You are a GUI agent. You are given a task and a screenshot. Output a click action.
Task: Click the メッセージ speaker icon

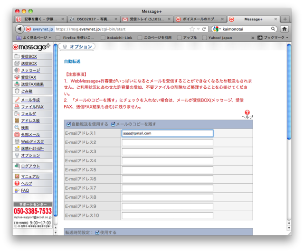coord(17,70)
